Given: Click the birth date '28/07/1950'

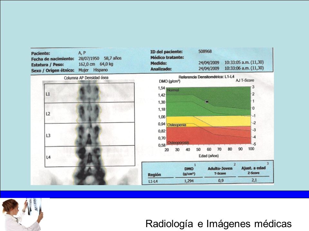Looking at the screenshot, I should tap(89, 58).
